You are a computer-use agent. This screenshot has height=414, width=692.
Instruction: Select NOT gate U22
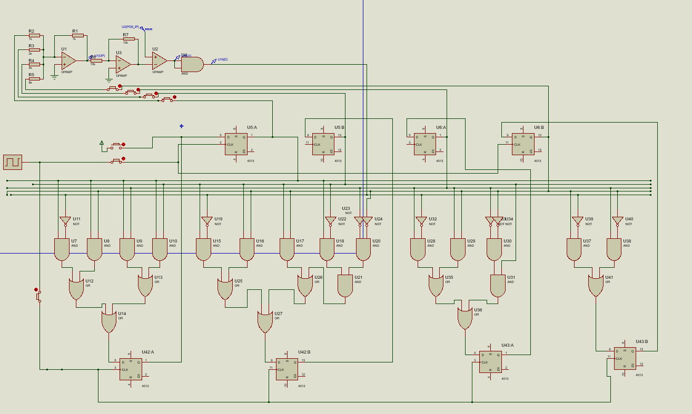(x=330, y=221)
